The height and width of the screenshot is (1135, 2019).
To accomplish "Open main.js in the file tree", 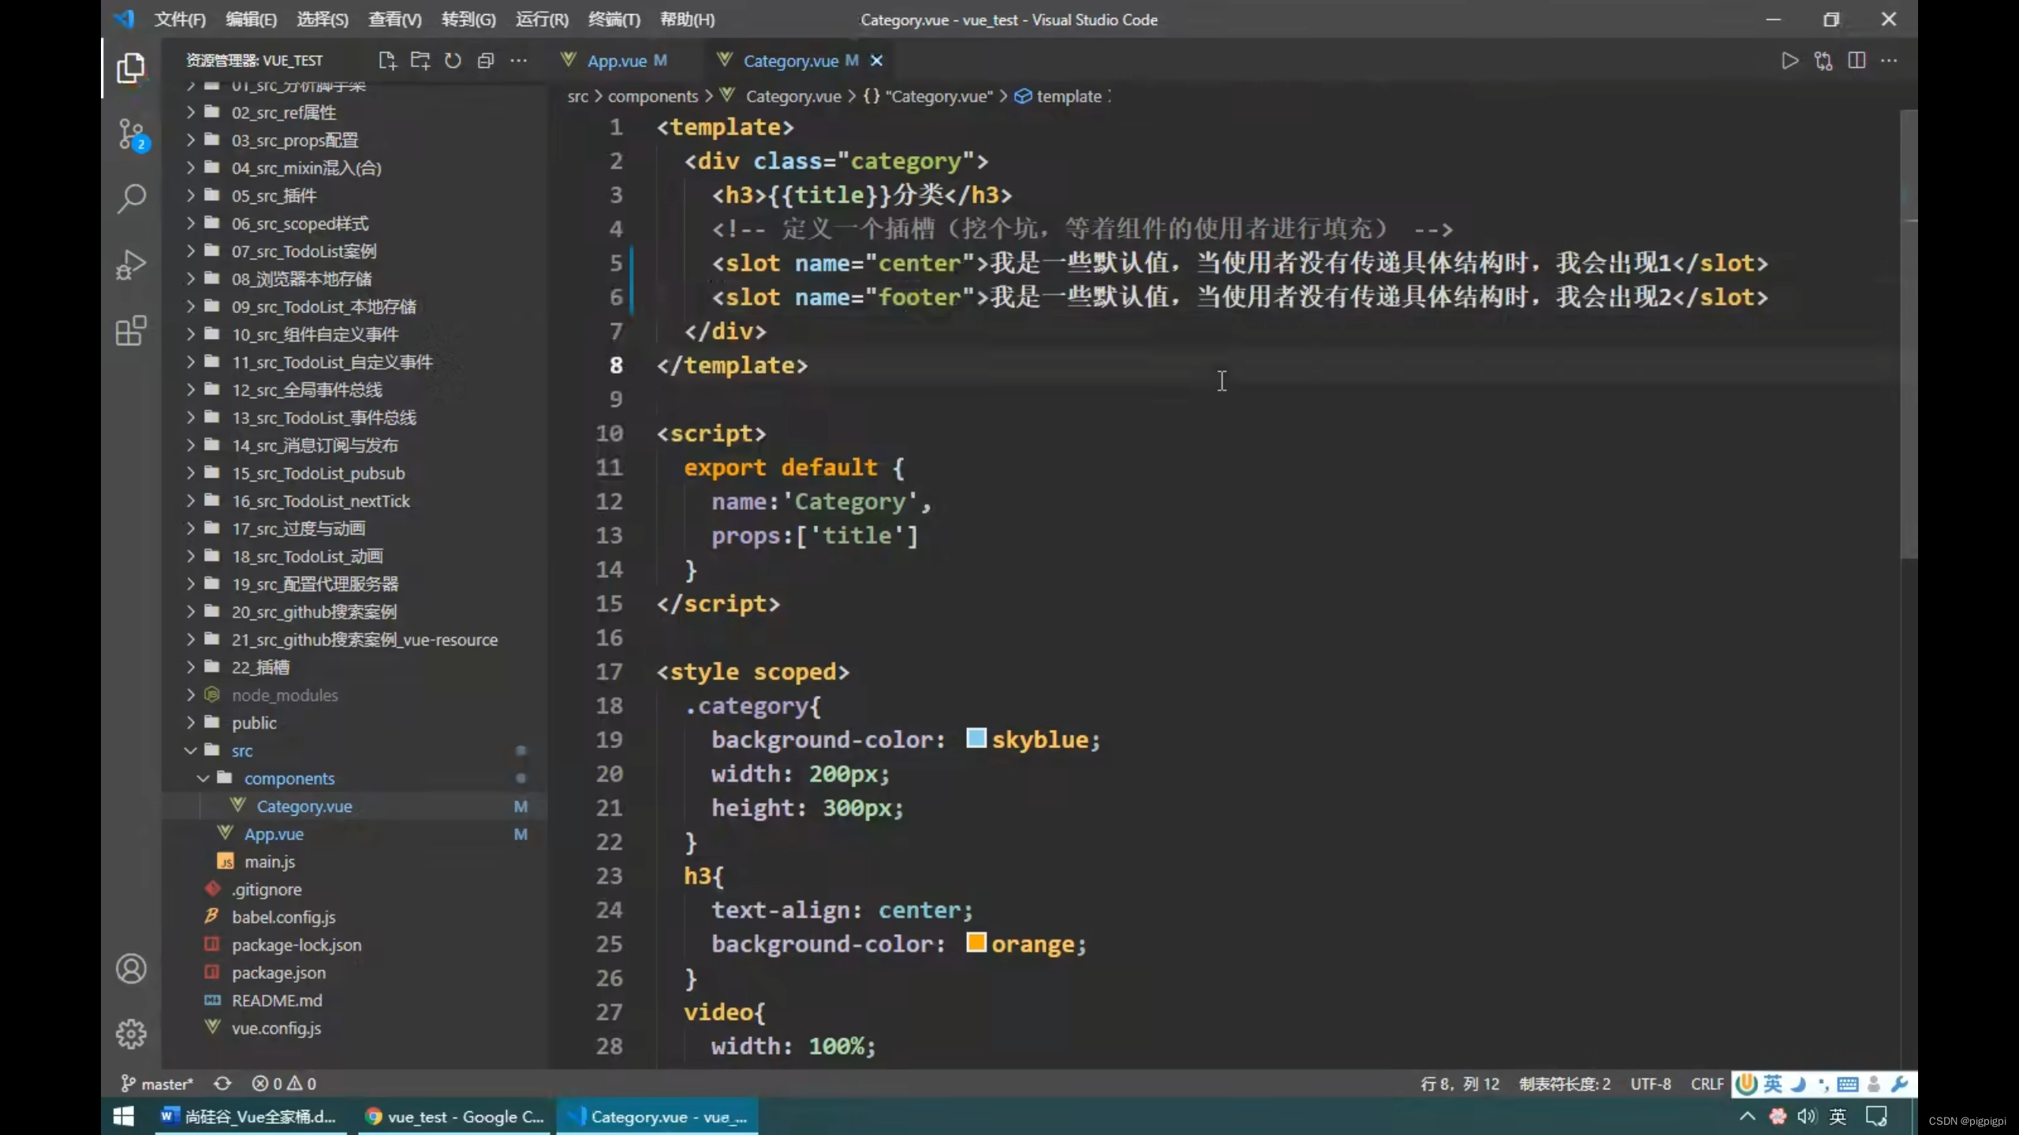I will (354, 861).
